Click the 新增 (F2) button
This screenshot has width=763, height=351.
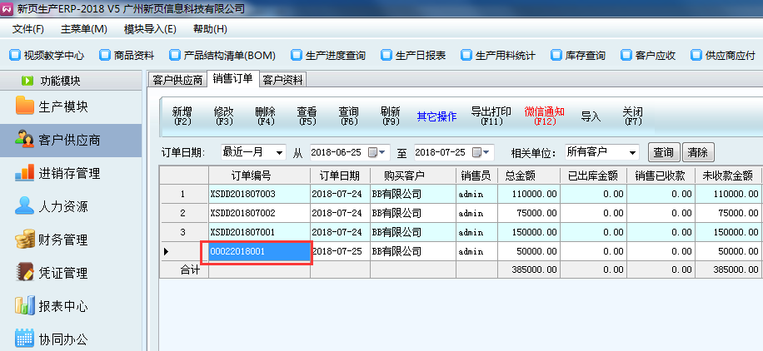[x=182, y=116]
